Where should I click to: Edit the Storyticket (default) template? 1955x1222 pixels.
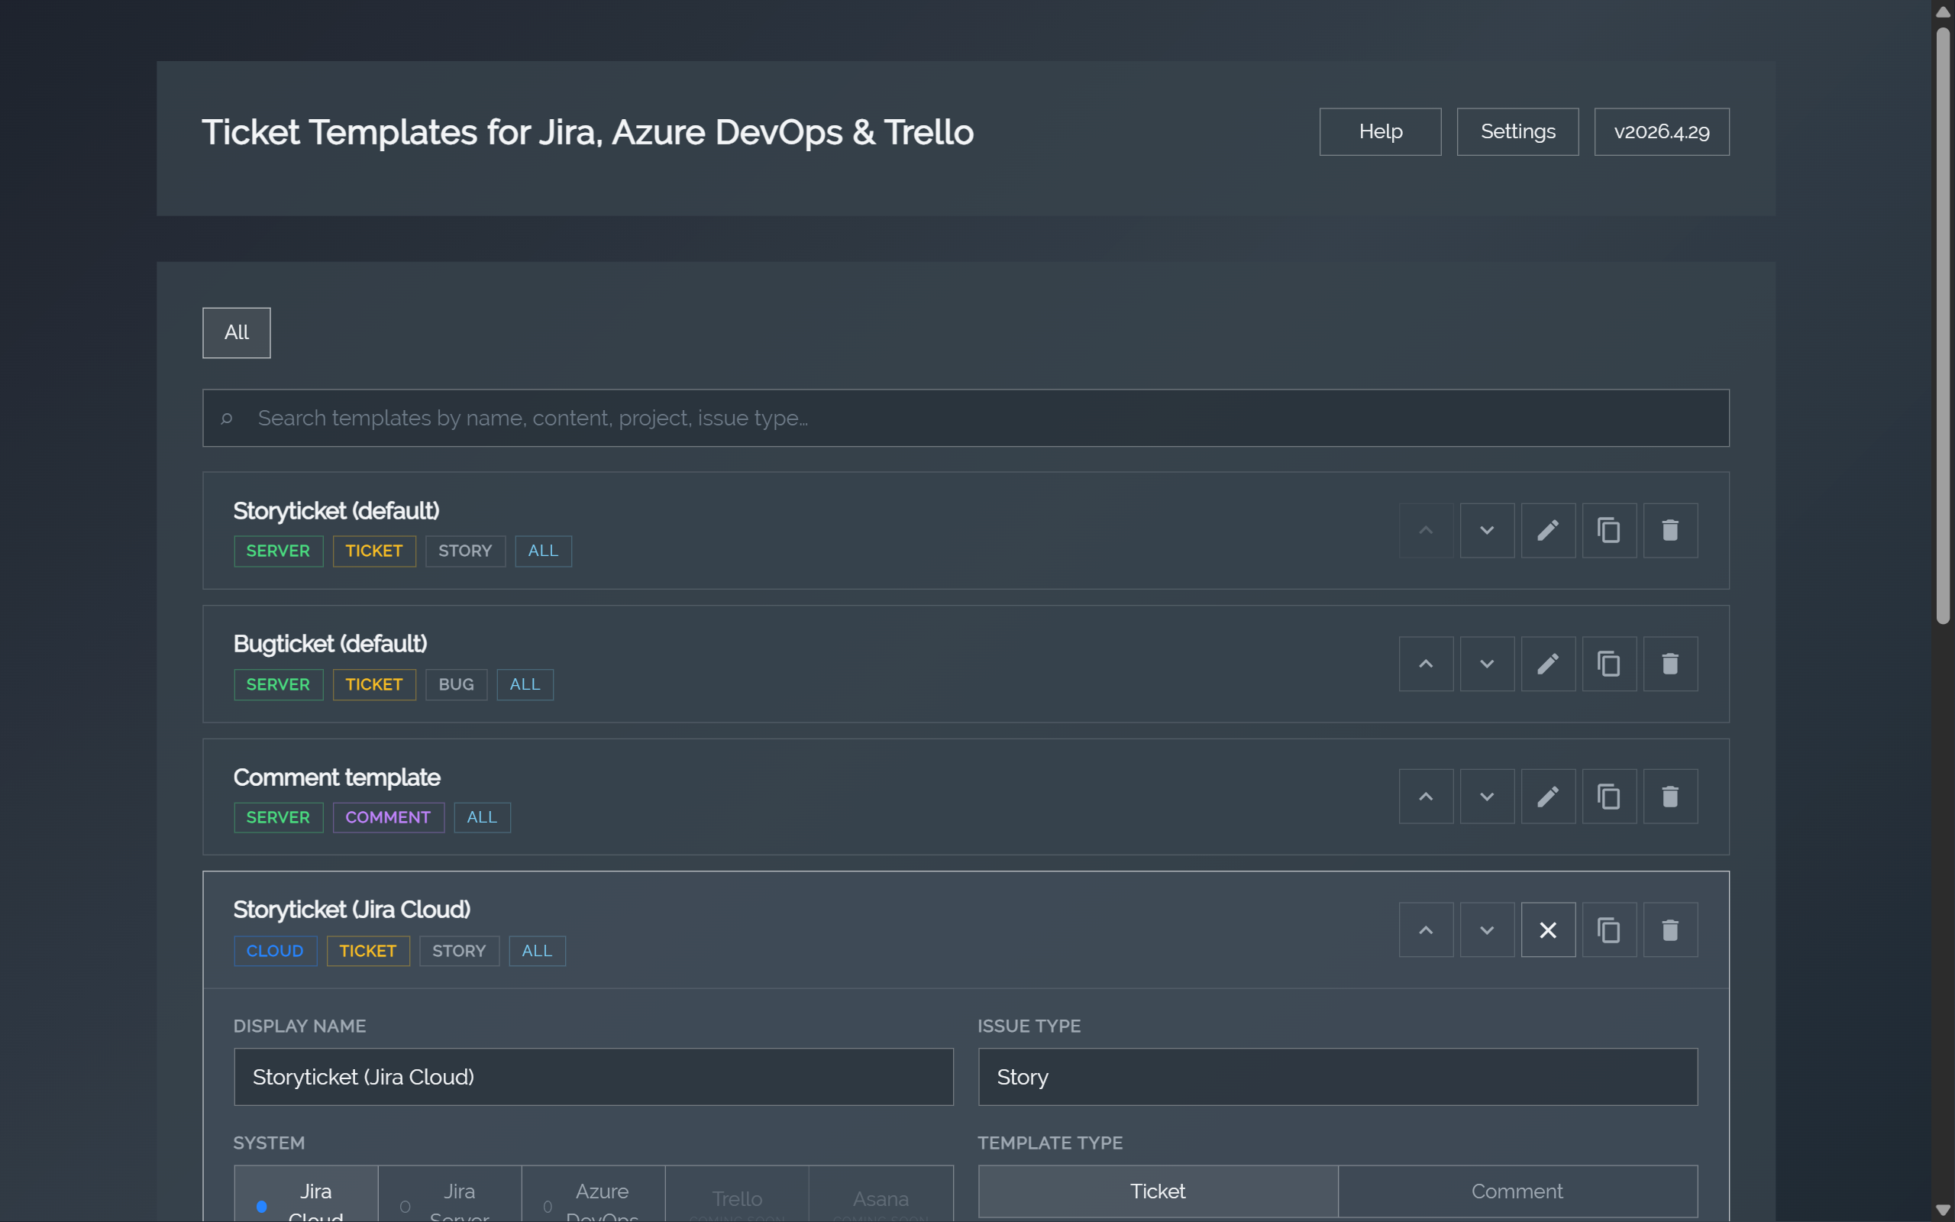pyautogui.click(x=1548, y=530)
